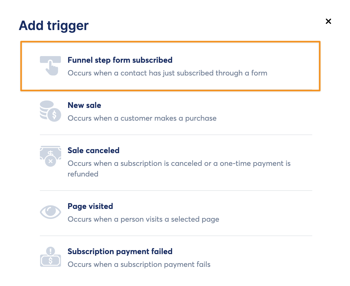Click the exclamation mark on payment failed icon
The width and height of the screenshot is (350, 286).
click(50, 251)
